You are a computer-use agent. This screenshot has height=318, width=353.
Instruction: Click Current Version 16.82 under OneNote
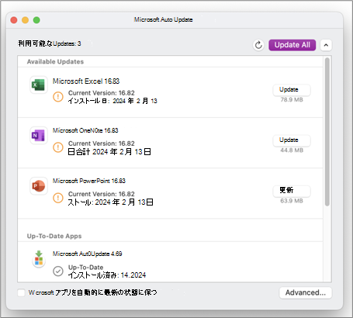[x=102, y=143]
